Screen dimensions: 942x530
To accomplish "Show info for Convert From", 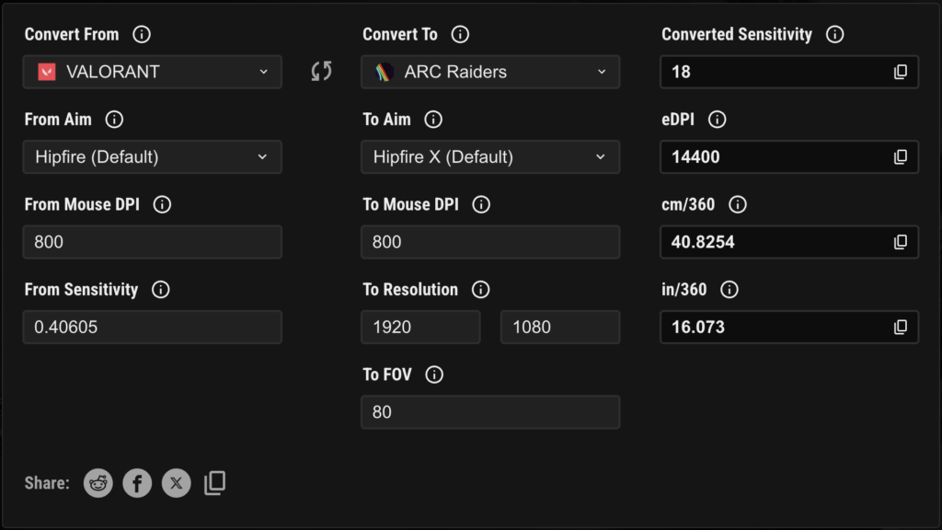I will pyautogui.click(x=142, y=35).
